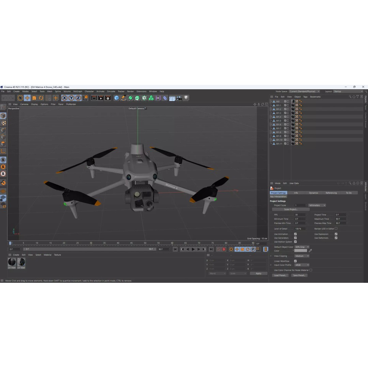Image resolution: width=368 pixels, height=368 pixels.
Task: Enable Texture mode checkered cube icon
Action: click(x=3, y=123)
